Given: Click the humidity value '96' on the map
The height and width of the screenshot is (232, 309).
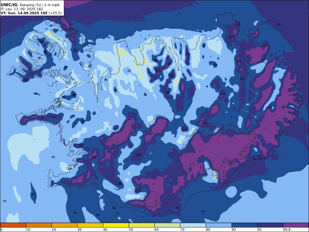Looking at the screenshot, I should (114, 208).
